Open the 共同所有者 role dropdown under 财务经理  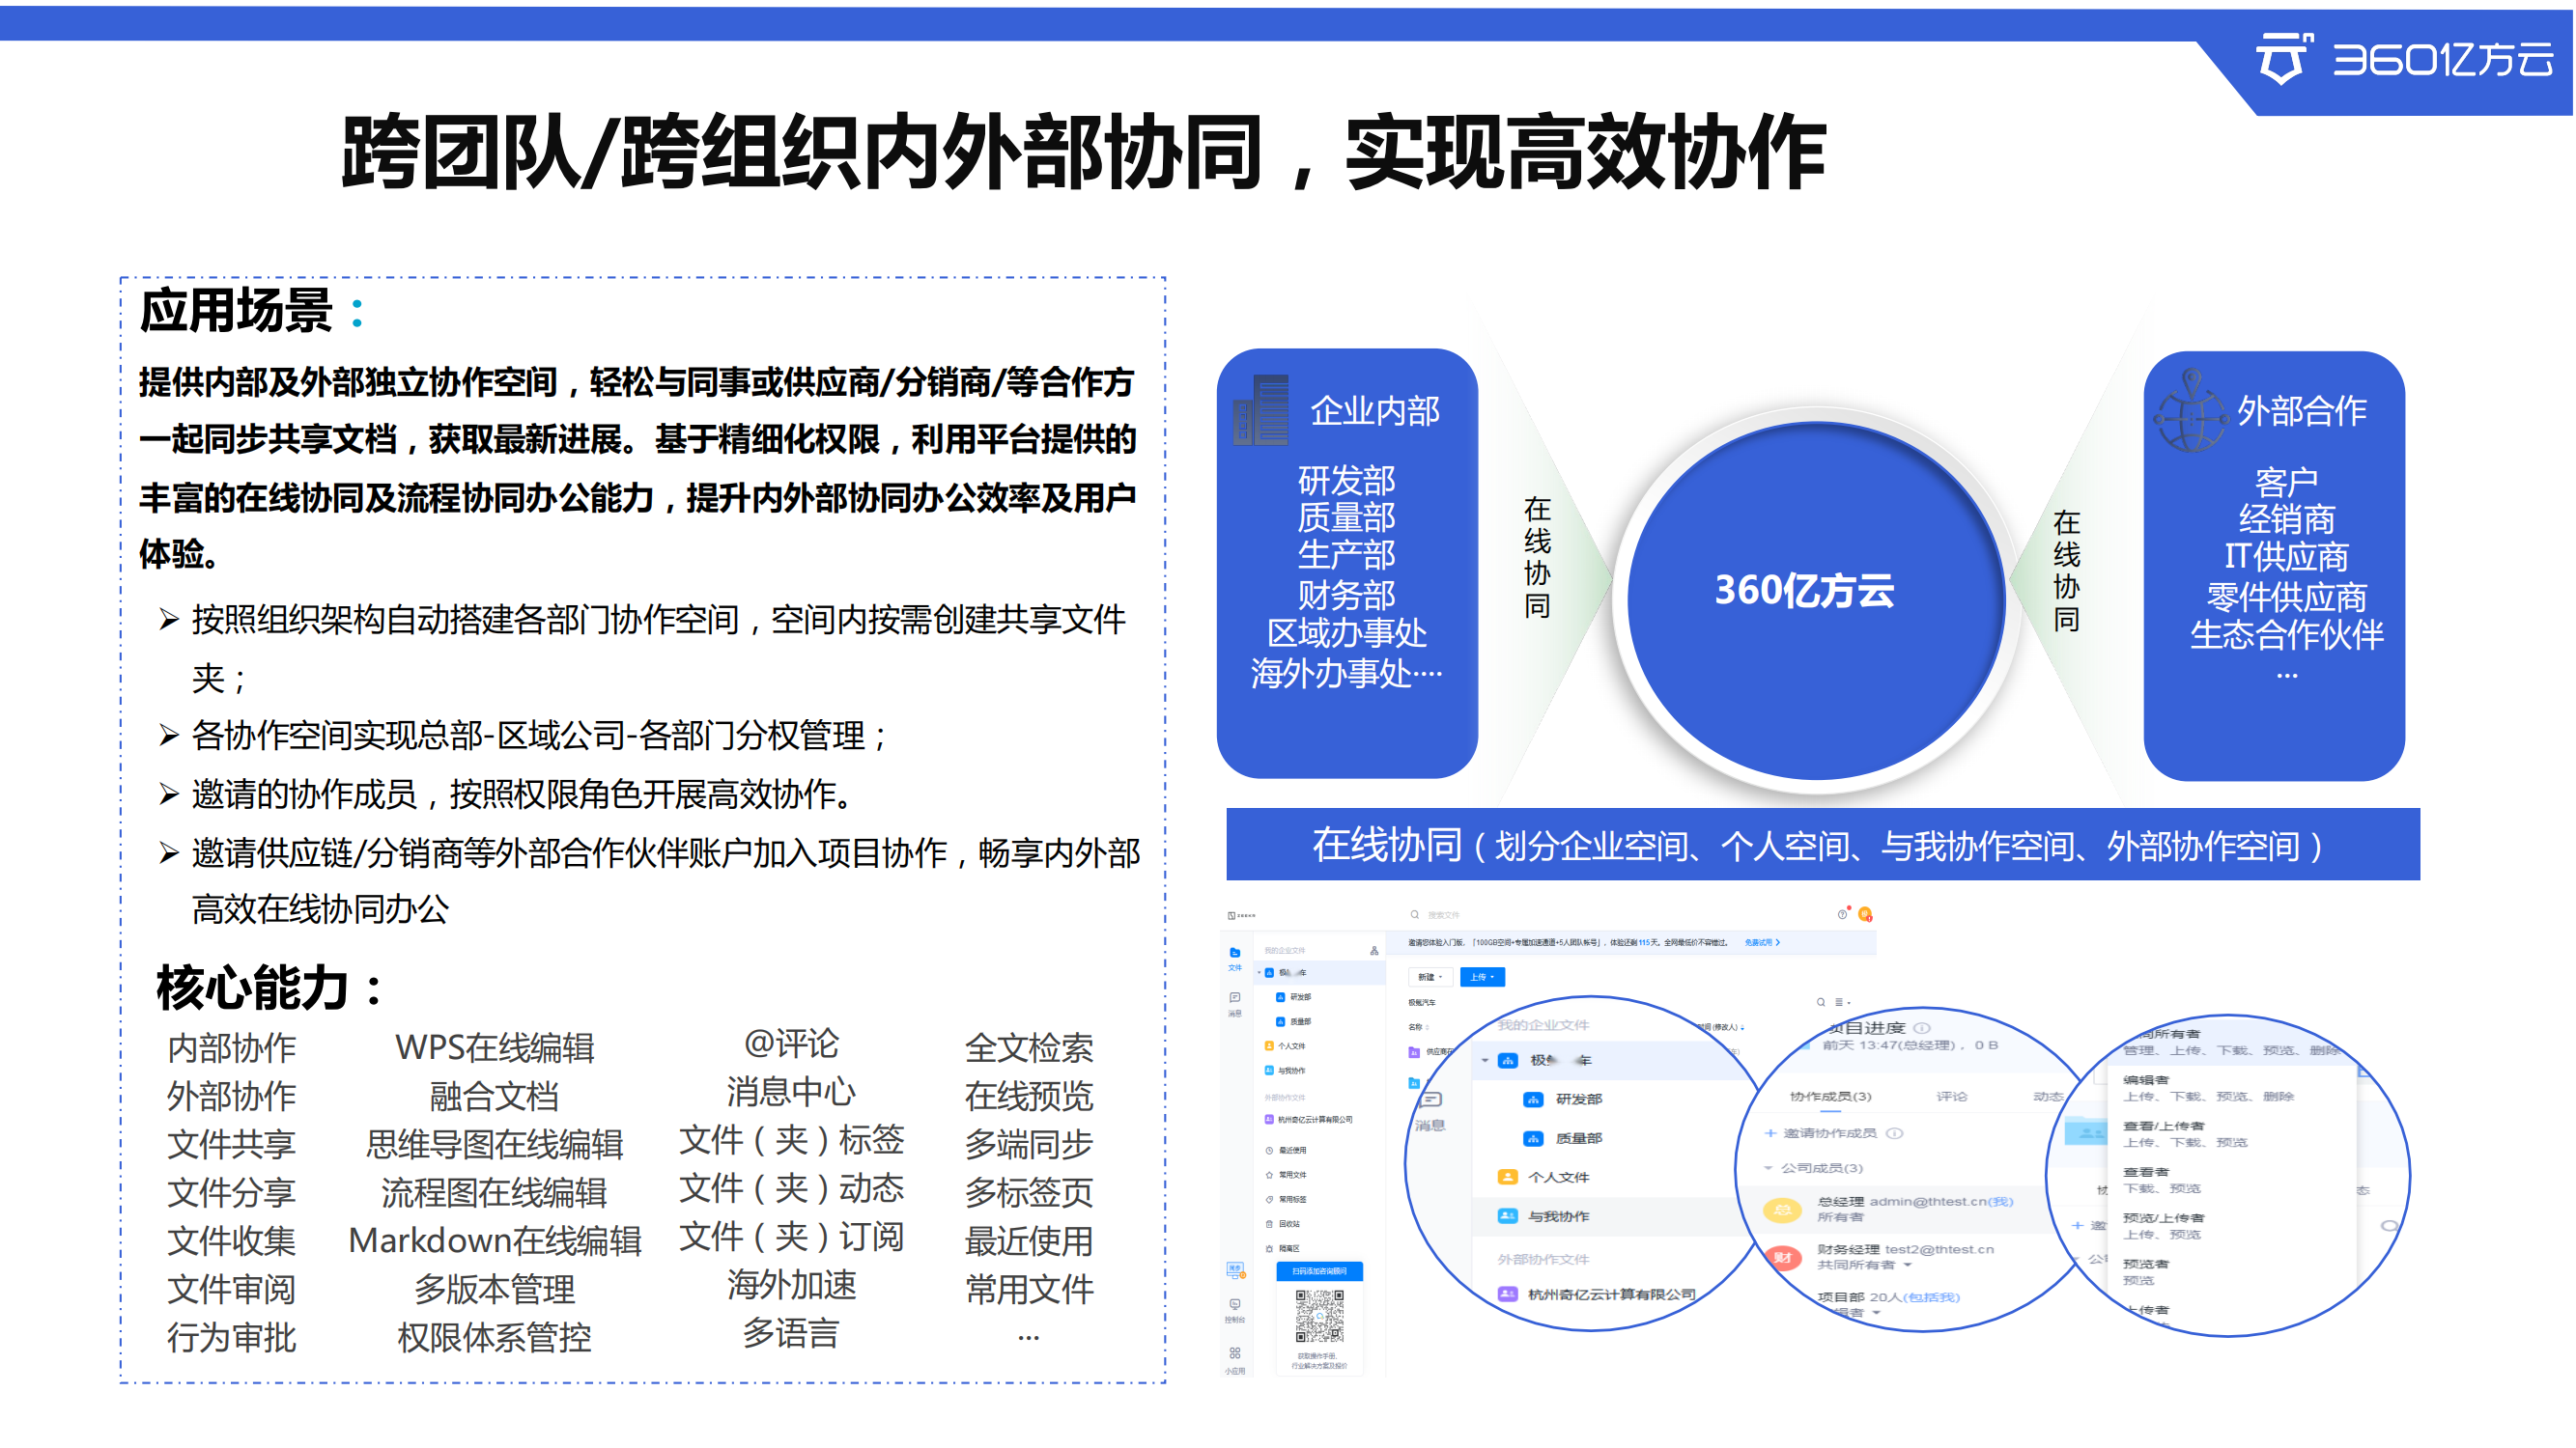coord(1865,1266)
